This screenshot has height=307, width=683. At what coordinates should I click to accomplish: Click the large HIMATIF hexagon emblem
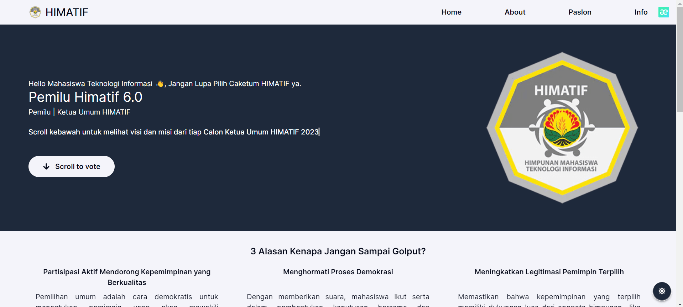point(562,128)
